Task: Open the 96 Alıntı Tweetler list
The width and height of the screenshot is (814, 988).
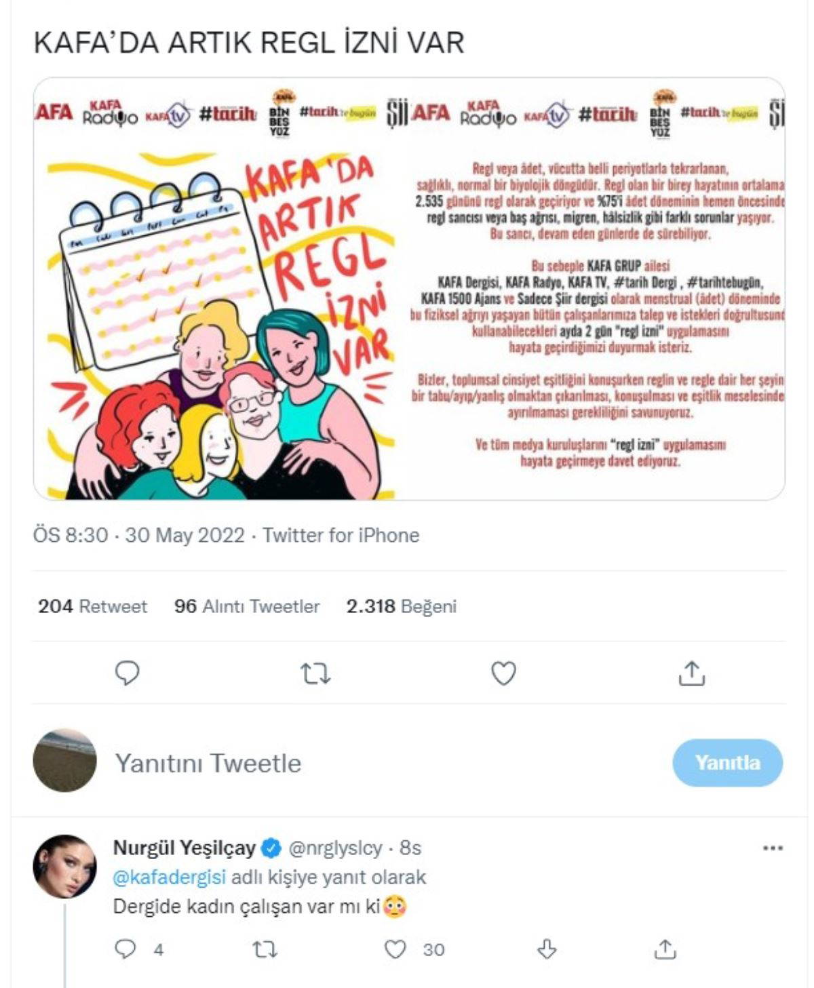Action: click(x=246, y=606)
